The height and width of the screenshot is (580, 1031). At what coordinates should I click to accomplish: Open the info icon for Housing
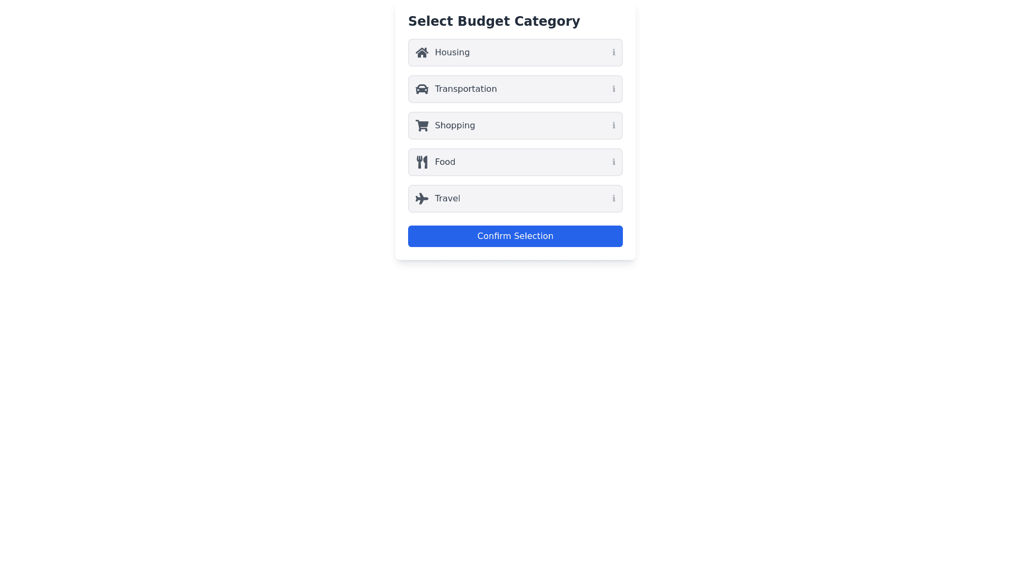click(614, 53)
